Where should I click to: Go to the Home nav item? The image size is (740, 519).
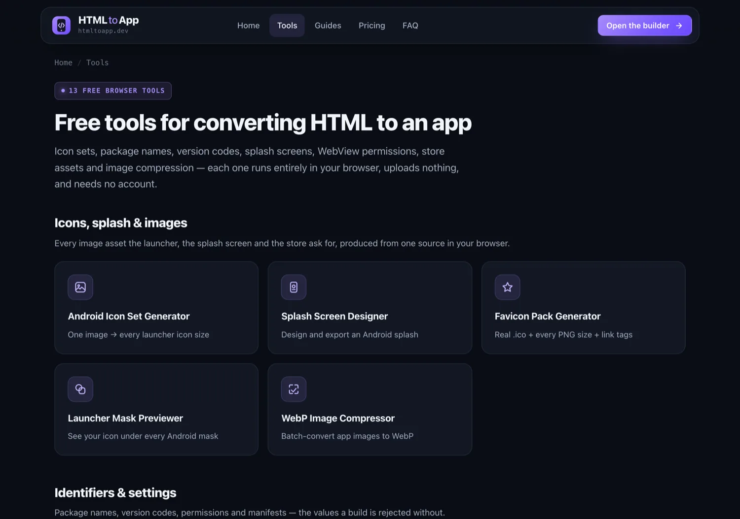pyautogui.click(x=248, y=26)
